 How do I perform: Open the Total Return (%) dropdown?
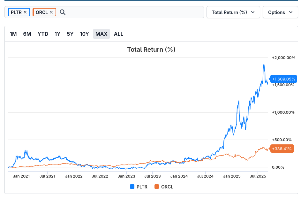233,12
